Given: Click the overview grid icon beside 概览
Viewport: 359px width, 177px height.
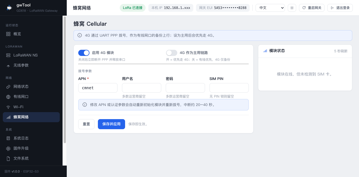Looking at the screenshot, I should click(x=8, y=34).
